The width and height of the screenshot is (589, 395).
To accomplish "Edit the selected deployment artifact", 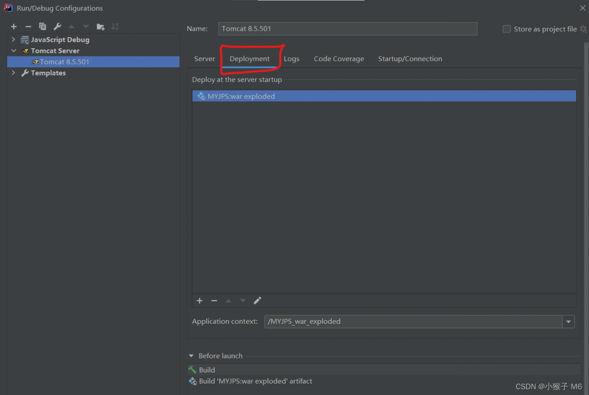I will click(257, 301).
